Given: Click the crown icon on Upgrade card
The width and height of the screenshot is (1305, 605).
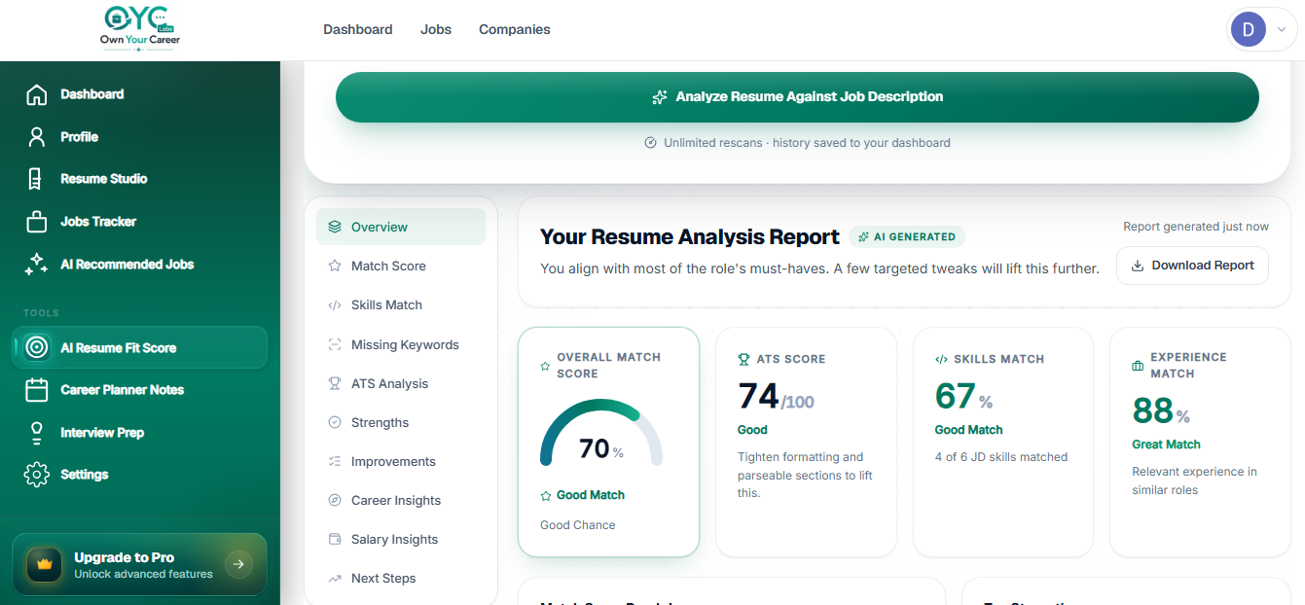Looking at the screenshot, I should 44,564.
